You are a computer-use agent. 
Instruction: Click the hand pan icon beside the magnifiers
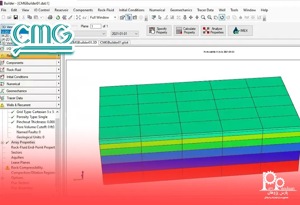[216, 18]
